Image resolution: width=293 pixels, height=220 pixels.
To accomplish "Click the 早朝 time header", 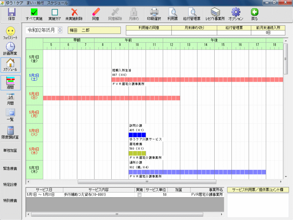I will [77, 40].
